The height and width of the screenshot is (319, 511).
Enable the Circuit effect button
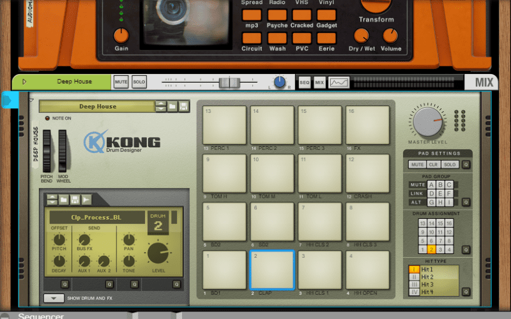click(x=252, y=38)
